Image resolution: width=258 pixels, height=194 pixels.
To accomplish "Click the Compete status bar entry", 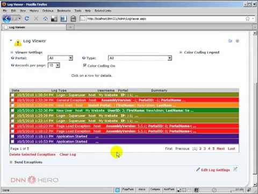I will click(155, 189).
